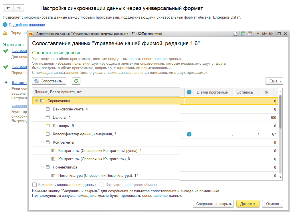Click the M- memory subtract button
This screenshot has width=293, height=216.
point(271,34)
